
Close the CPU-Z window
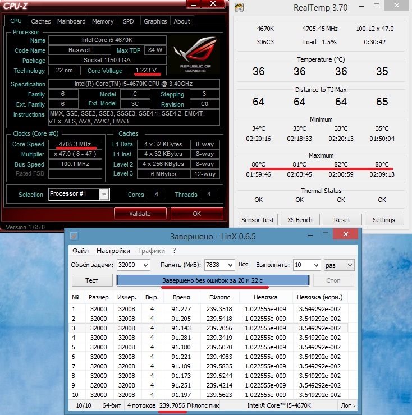213,4
